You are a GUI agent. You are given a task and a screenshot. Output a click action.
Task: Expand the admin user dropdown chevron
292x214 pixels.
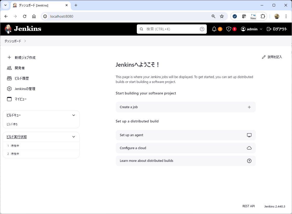click(x=261, y=29)
